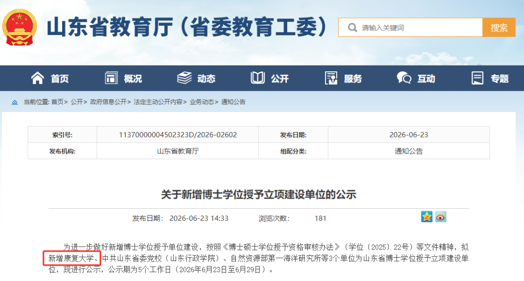Click the timestamp 2026-06-23 14:33
This screenshot has height=281, width=524.
(199, 218)
